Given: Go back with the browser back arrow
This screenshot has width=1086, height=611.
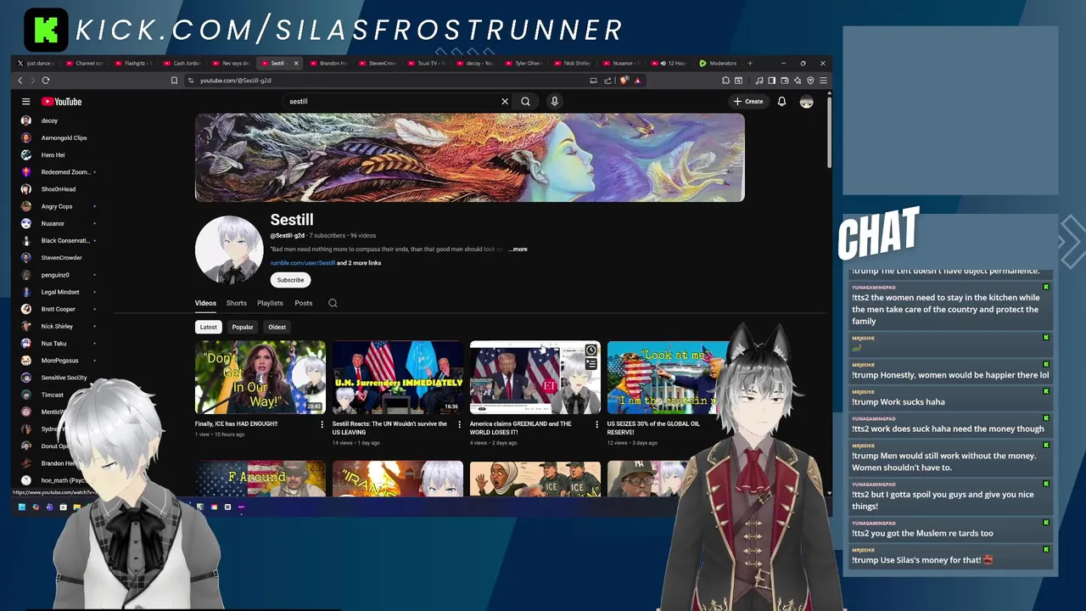Looking at the screenshot, I should pos(20,81).
